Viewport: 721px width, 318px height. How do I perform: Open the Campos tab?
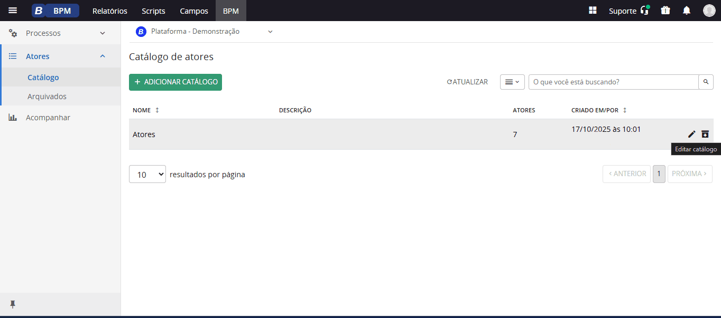[x=194, y=11]
